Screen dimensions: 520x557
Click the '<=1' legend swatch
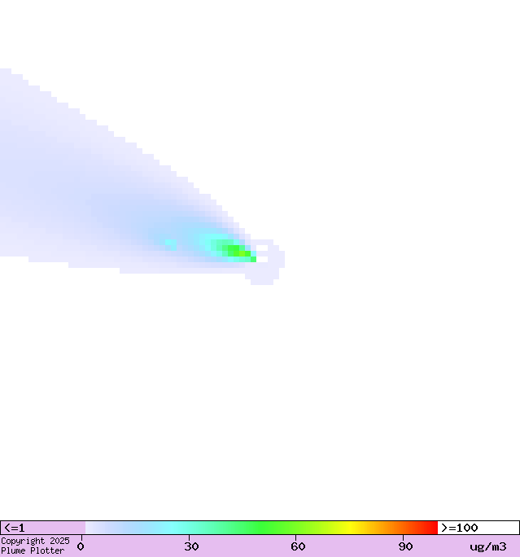coord(43,528)
